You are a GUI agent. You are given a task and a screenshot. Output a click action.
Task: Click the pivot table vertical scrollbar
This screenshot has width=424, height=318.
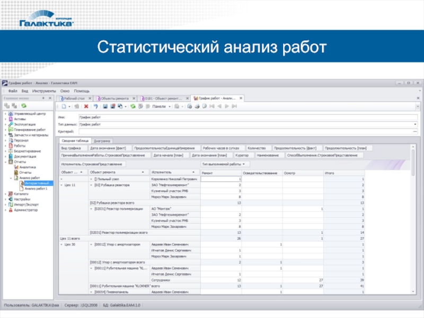tap(413, 219)
